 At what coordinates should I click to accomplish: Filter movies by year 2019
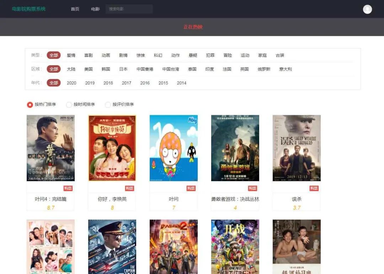pyautogui.click(x=90, y=83)
